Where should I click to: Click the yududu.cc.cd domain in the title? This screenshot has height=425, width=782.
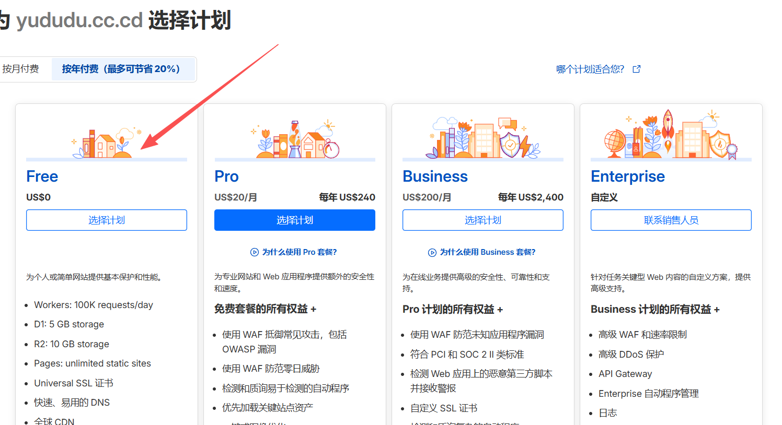79,20
